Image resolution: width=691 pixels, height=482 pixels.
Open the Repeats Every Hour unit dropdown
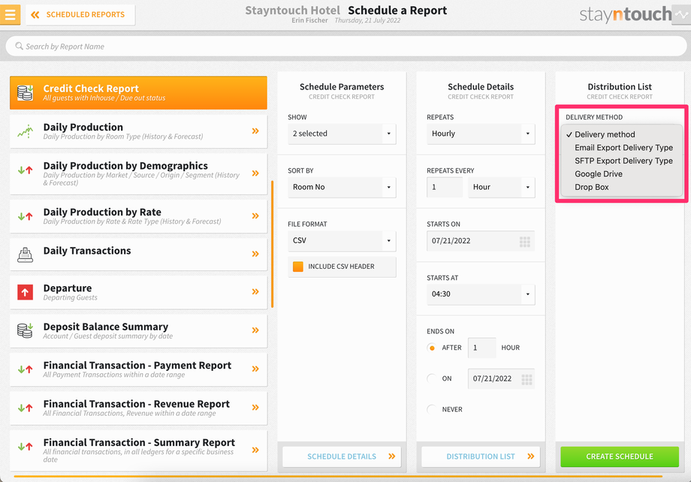tap(502, 187)
